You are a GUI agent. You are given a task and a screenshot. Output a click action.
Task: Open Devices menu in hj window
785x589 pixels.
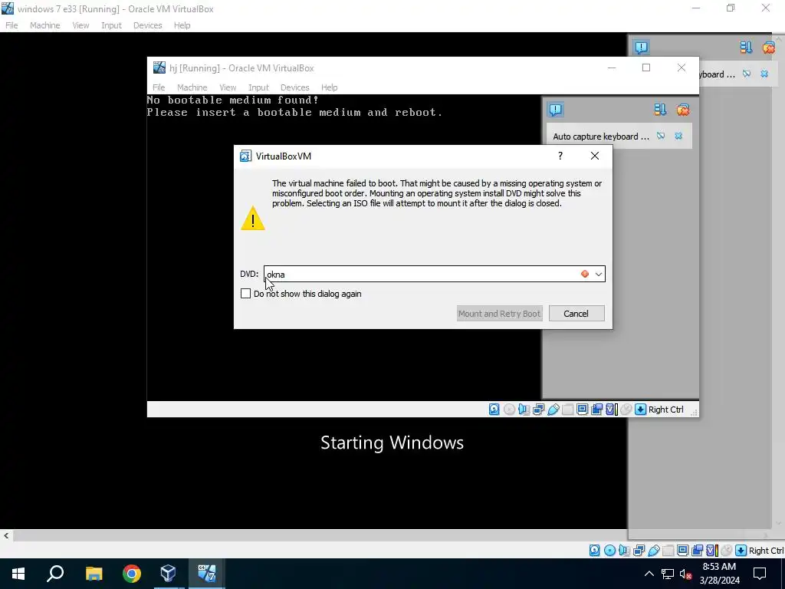tap(294, 87)
